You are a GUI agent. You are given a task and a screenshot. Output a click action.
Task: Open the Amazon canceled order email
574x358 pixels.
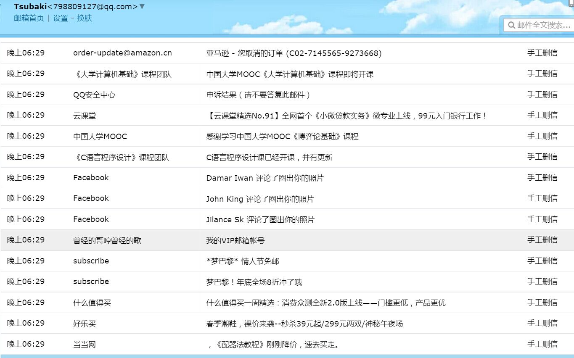293,53
